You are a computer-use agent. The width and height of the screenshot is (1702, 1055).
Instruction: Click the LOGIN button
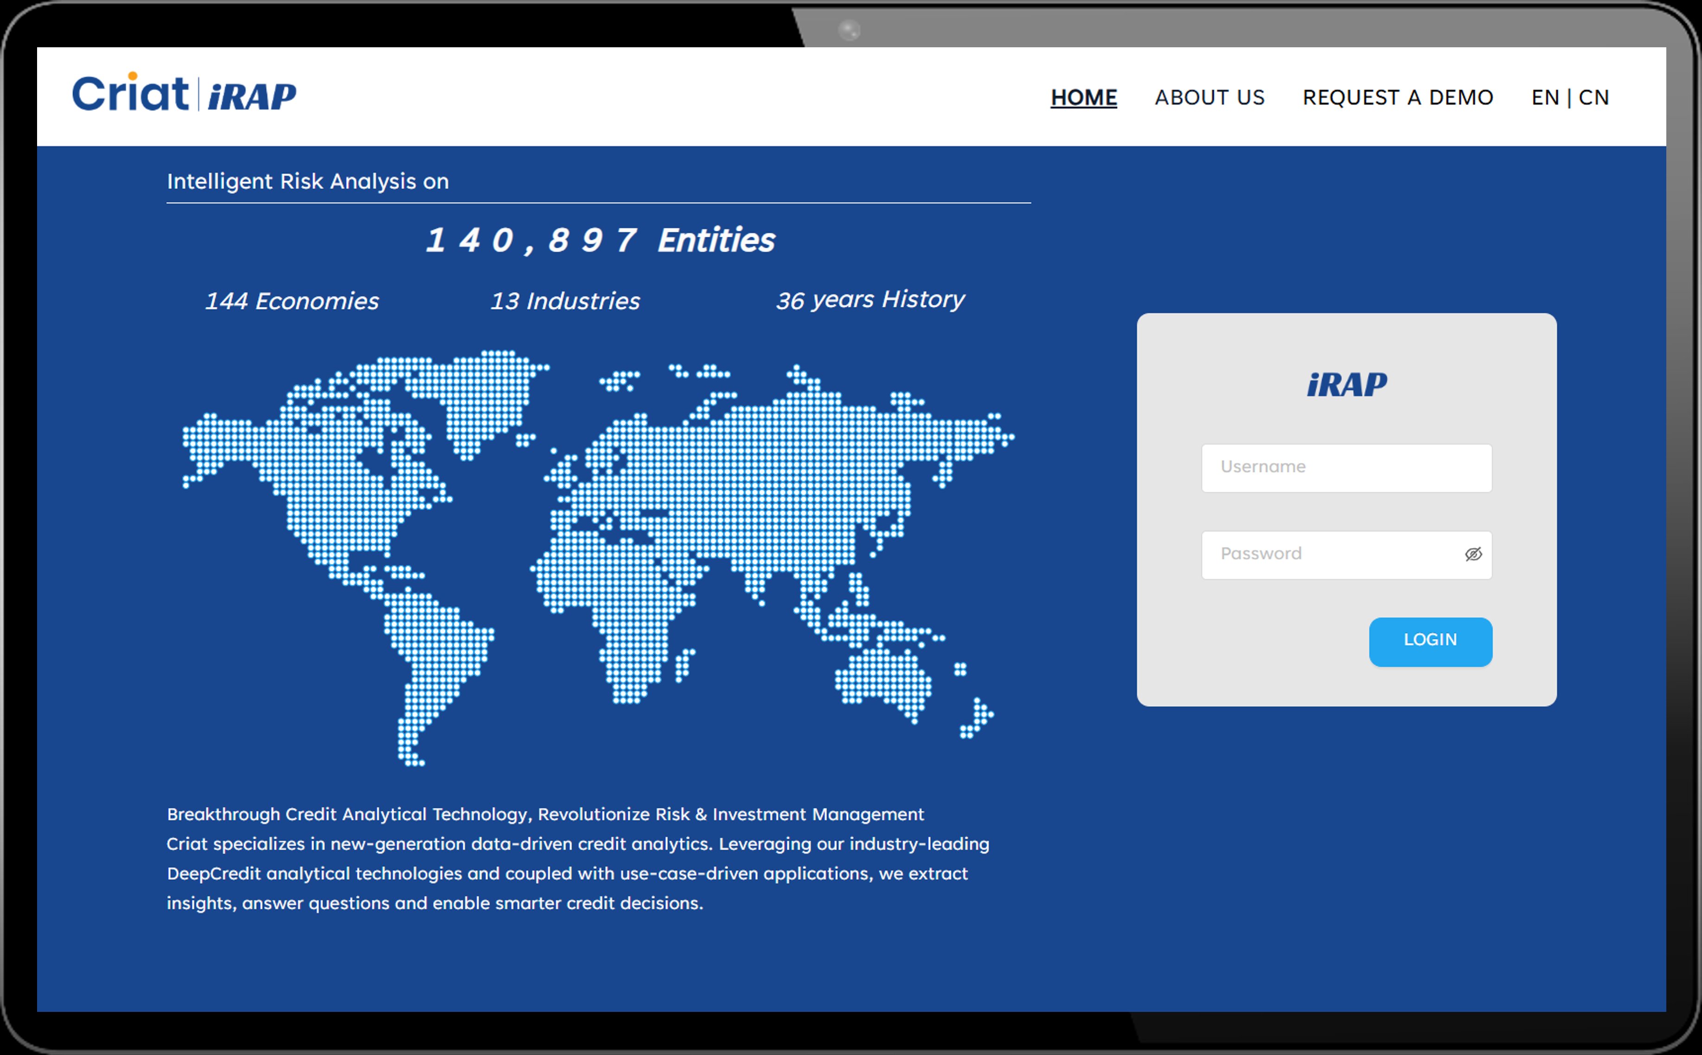[1430, 641]
